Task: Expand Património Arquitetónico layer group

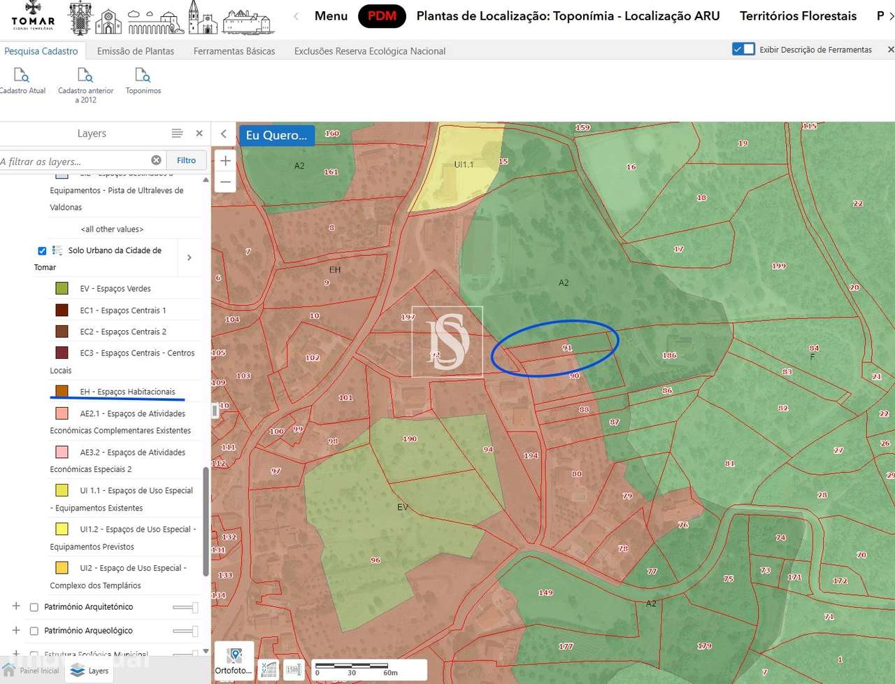Action: tap(16, 606)
